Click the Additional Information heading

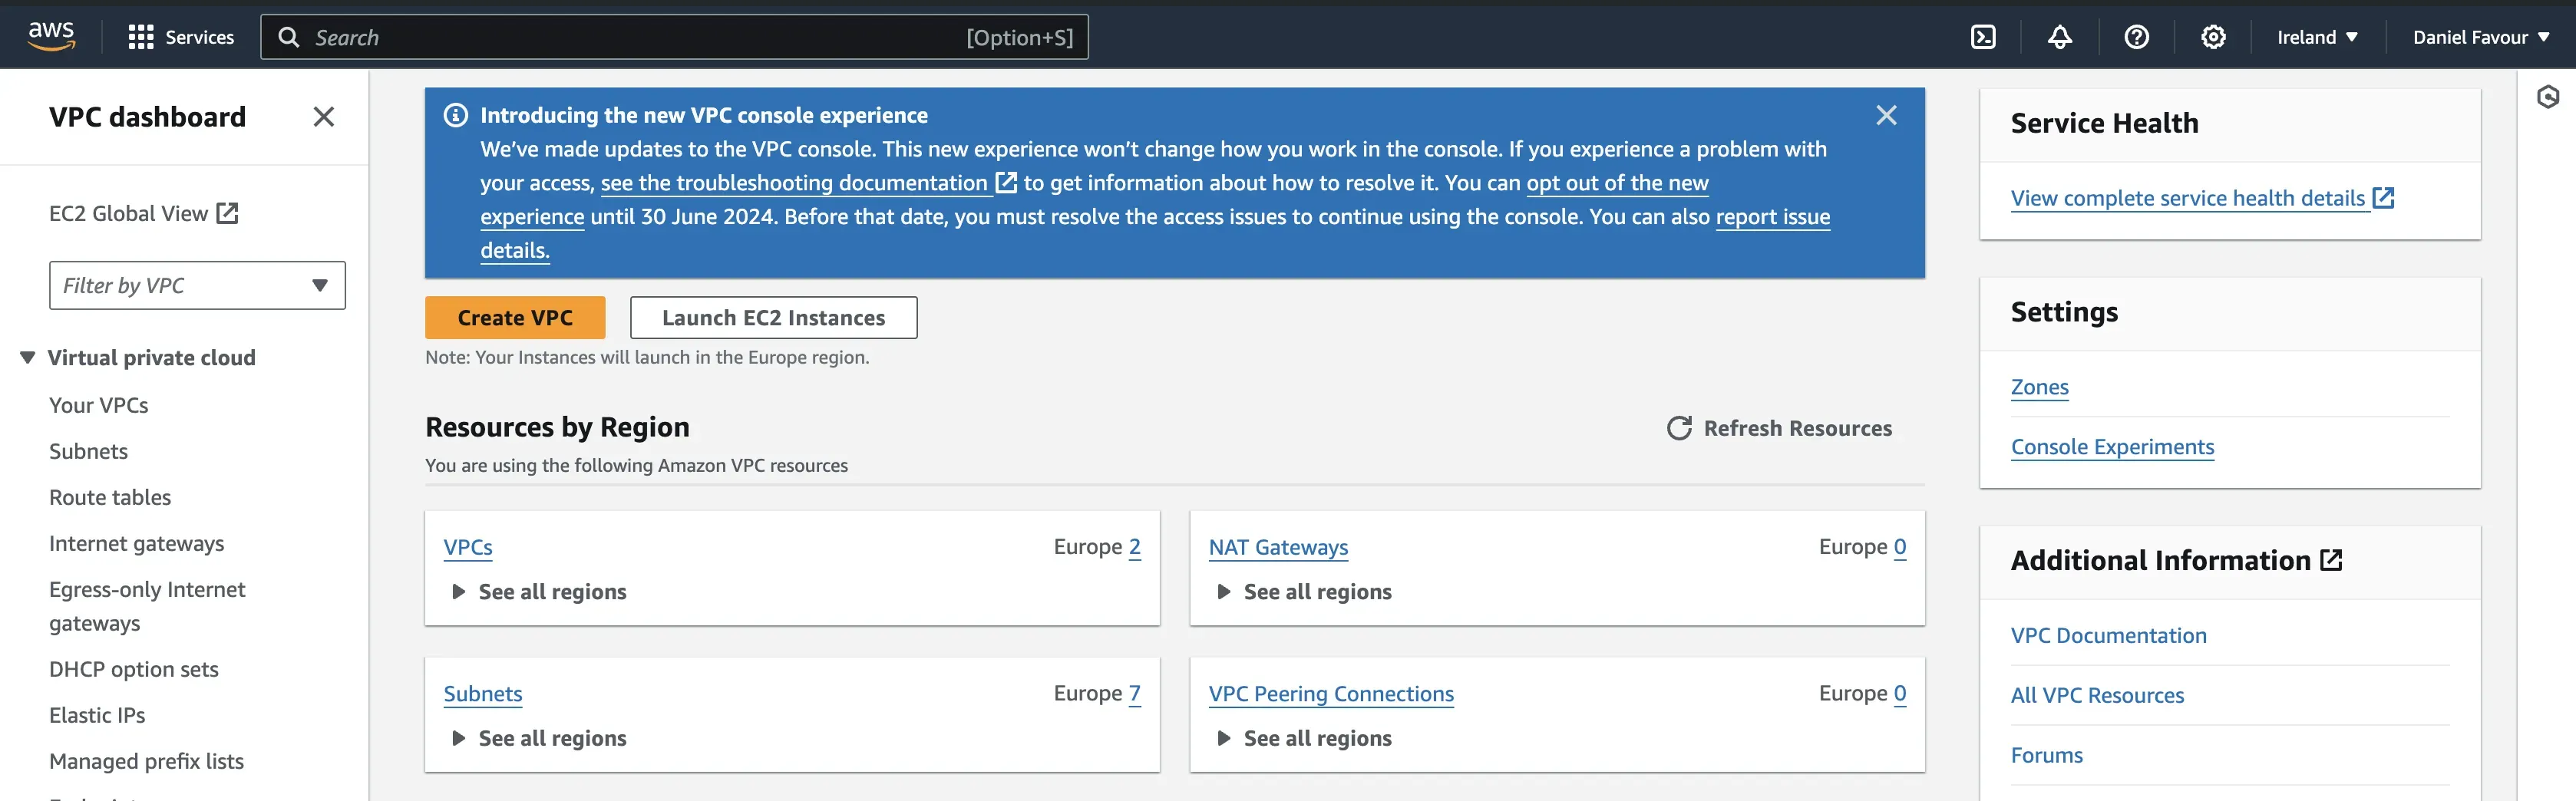(x=2160, y=560)
